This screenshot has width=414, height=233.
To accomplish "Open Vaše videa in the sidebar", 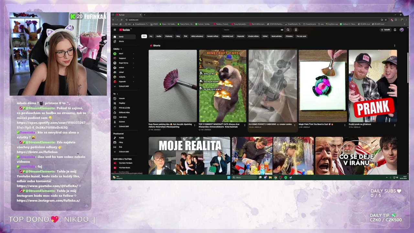I will coord(123,117).
